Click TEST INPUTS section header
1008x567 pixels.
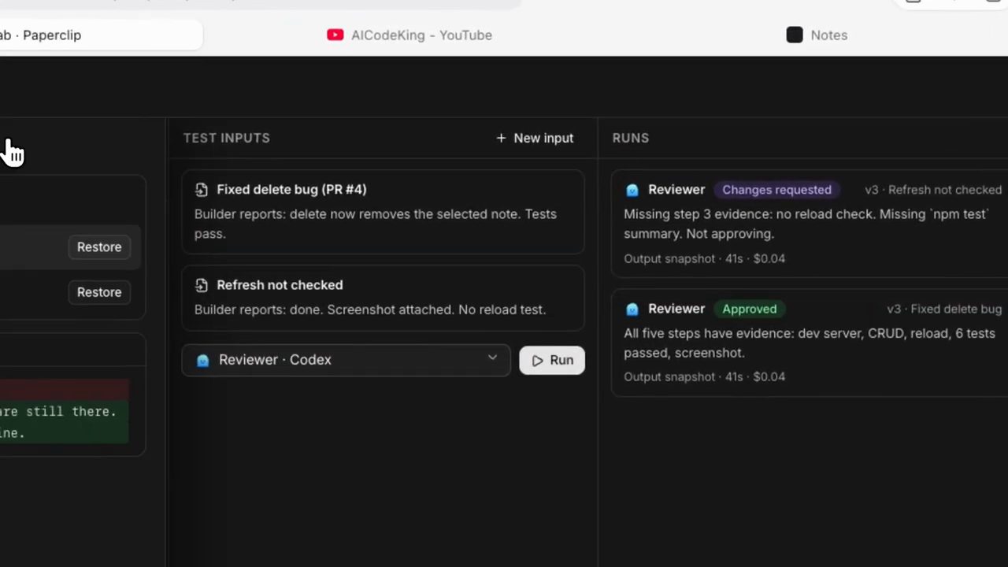click(x=227, y=138)
